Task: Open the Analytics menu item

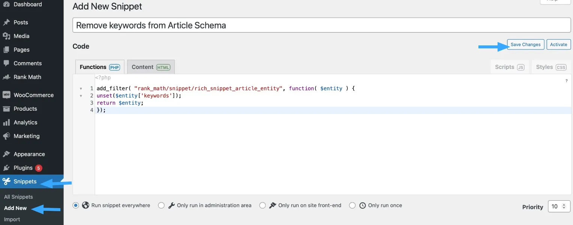Action: 32,122
